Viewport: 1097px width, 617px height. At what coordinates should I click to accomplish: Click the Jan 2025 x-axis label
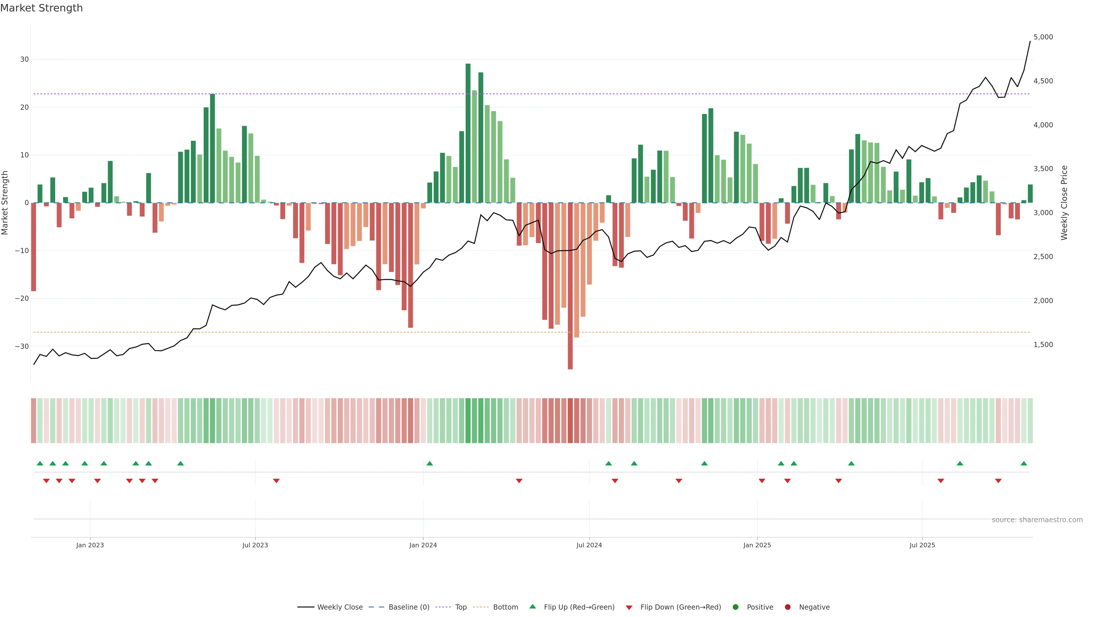click(757, 545)
